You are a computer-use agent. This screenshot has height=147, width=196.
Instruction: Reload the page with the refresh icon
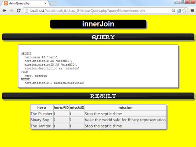coord(19,11)
